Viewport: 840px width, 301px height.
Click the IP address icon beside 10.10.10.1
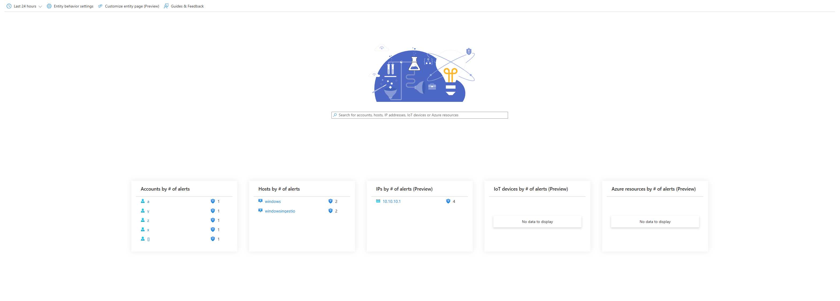pyautogui.click(x=378, y=201)
